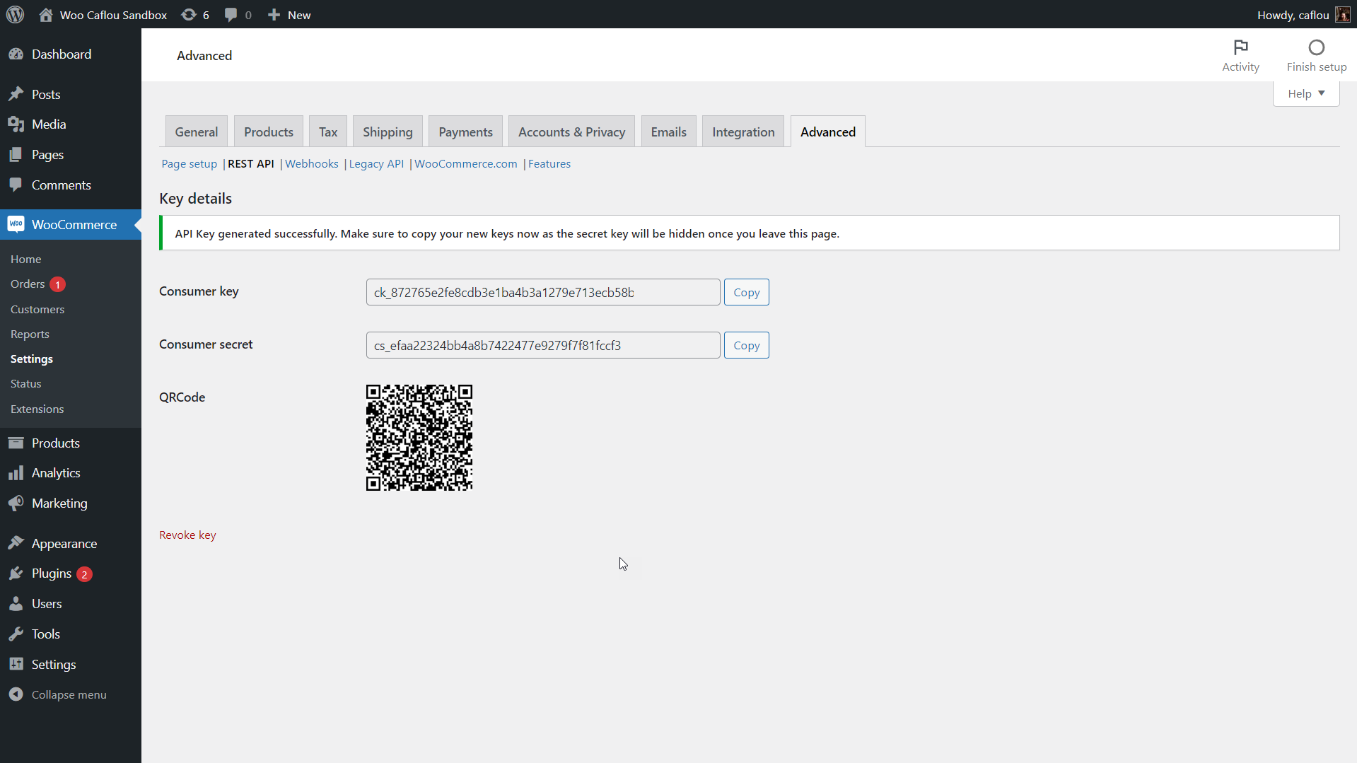Expand the Help dropdown
The image size is (1357, 763).
pos(1305,93)
